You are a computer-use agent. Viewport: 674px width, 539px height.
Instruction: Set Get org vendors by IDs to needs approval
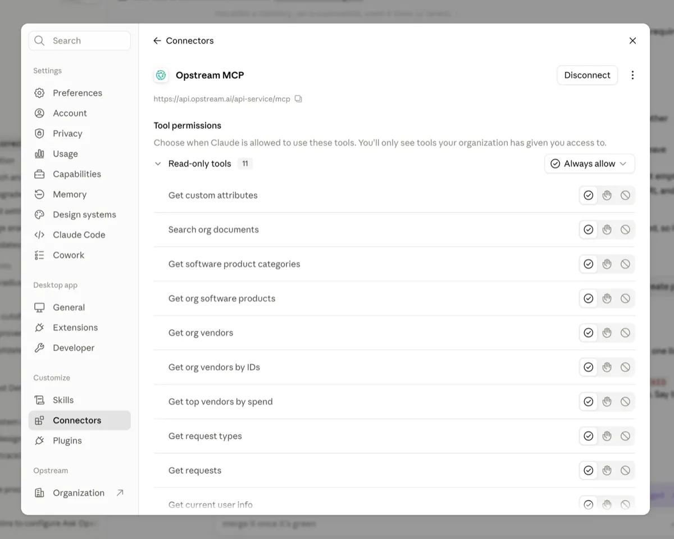[x=607, y=366]
